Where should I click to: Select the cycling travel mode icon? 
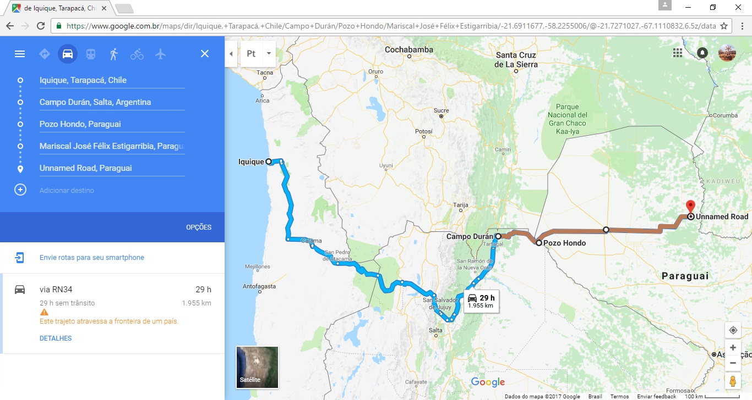tap(137, 54)
